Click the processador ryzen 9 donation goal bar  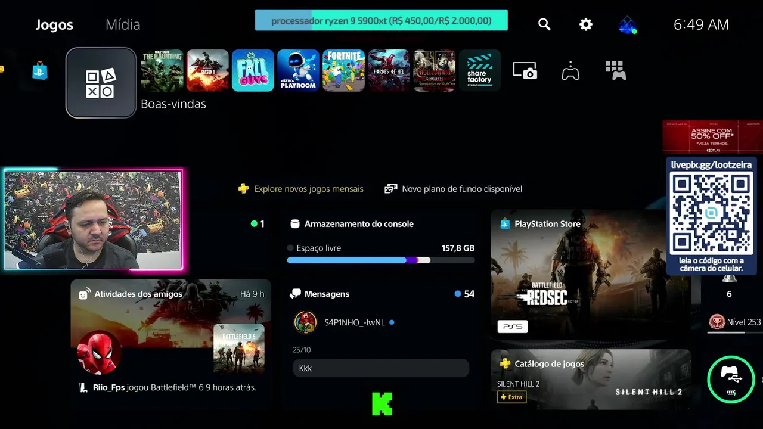[x=381, y=20]
